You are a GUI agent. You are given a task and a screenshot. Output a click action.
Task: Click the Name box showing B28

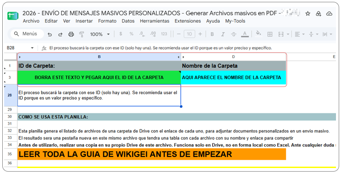(11, 48)
